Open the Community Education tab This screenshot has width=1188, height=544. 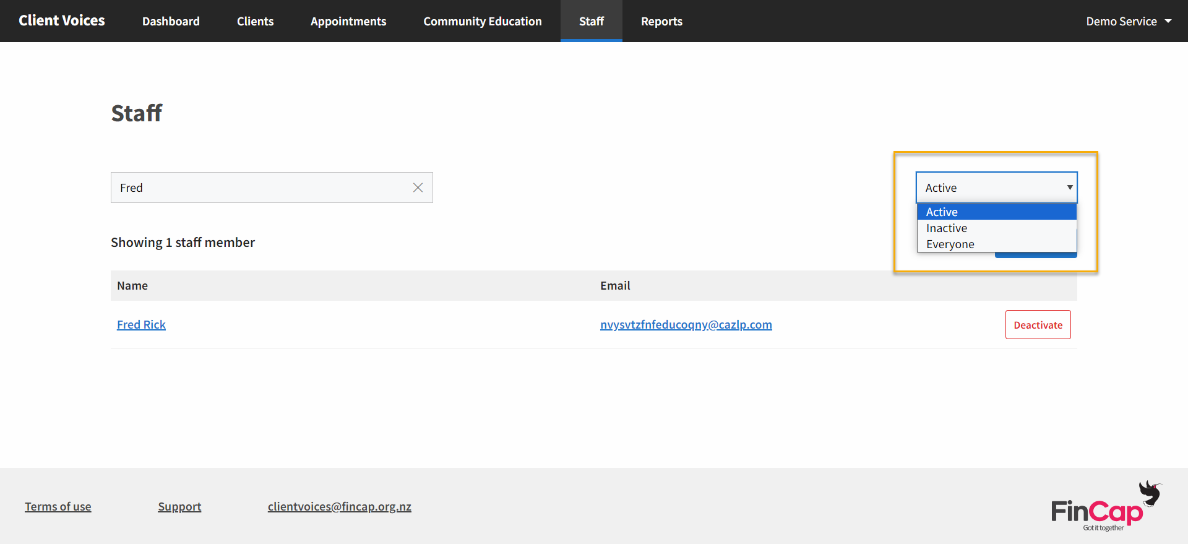(x=483, y=21)
